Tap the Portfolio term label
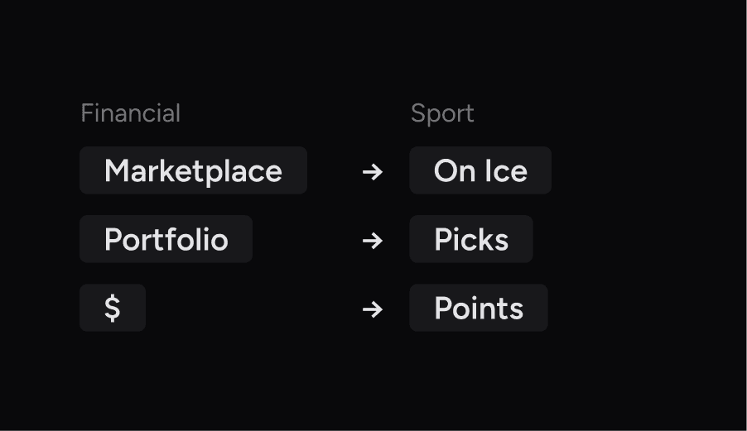 click(166, 239)
